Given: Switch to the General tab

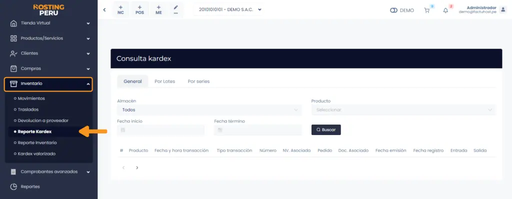Looking at the screenshot, I should tap(132, 81).
